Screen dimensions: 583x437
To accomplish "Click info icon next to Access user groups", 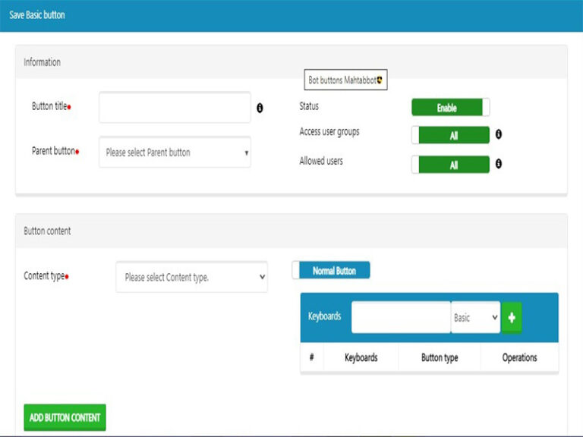I will pos(499,134).
